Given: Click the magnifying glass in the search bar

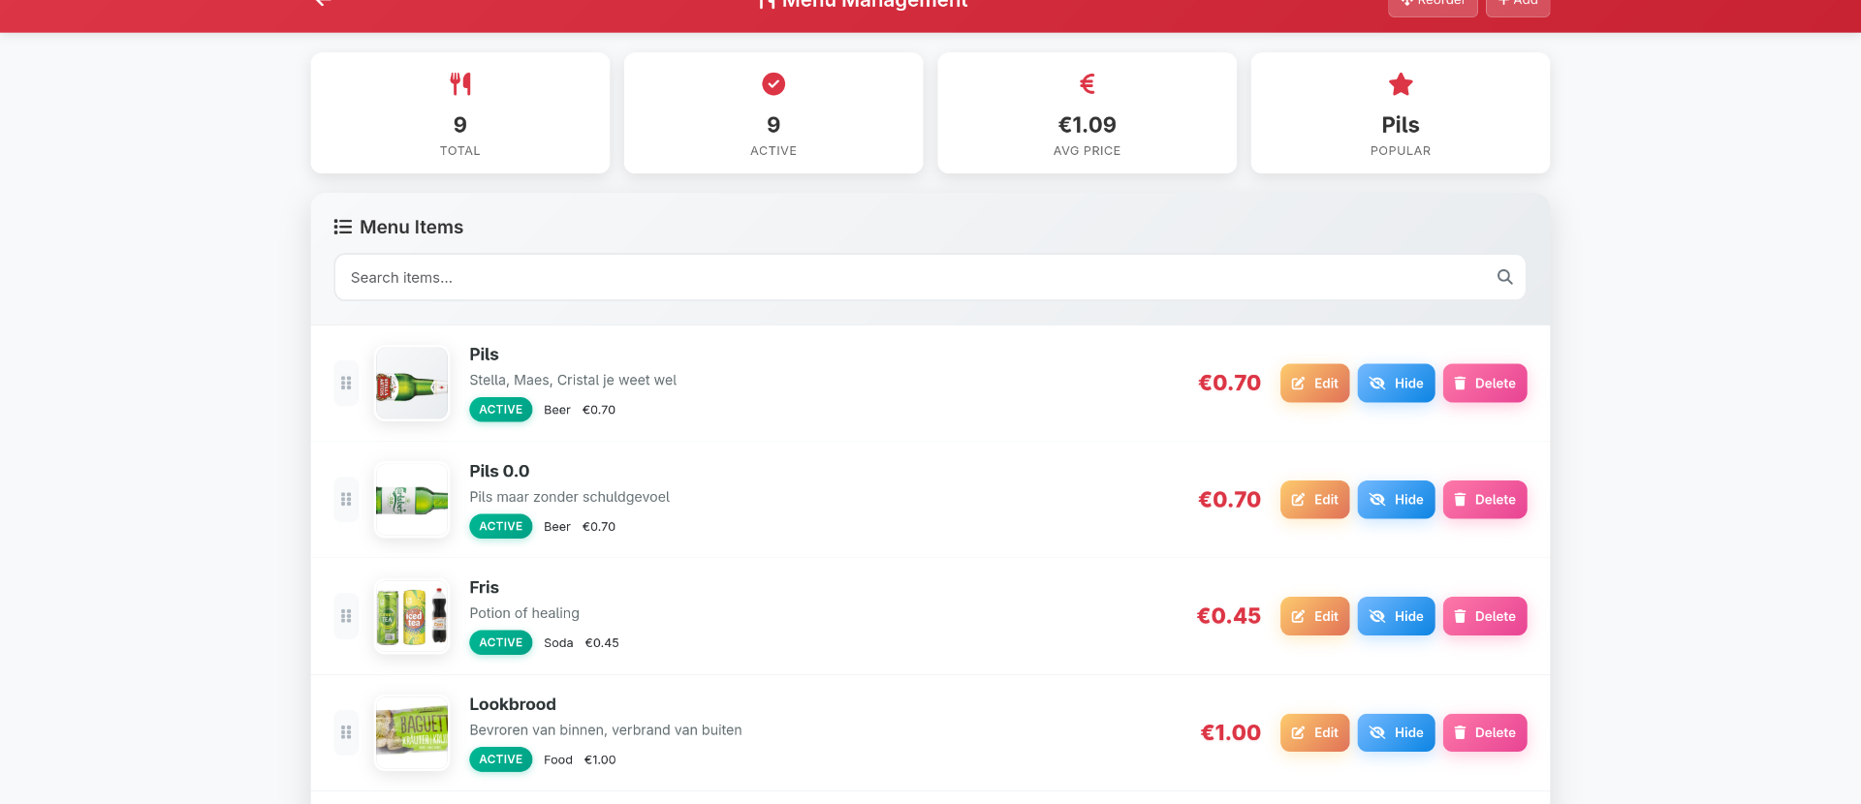Looking at the screenshot, I should coord(1504,277).
